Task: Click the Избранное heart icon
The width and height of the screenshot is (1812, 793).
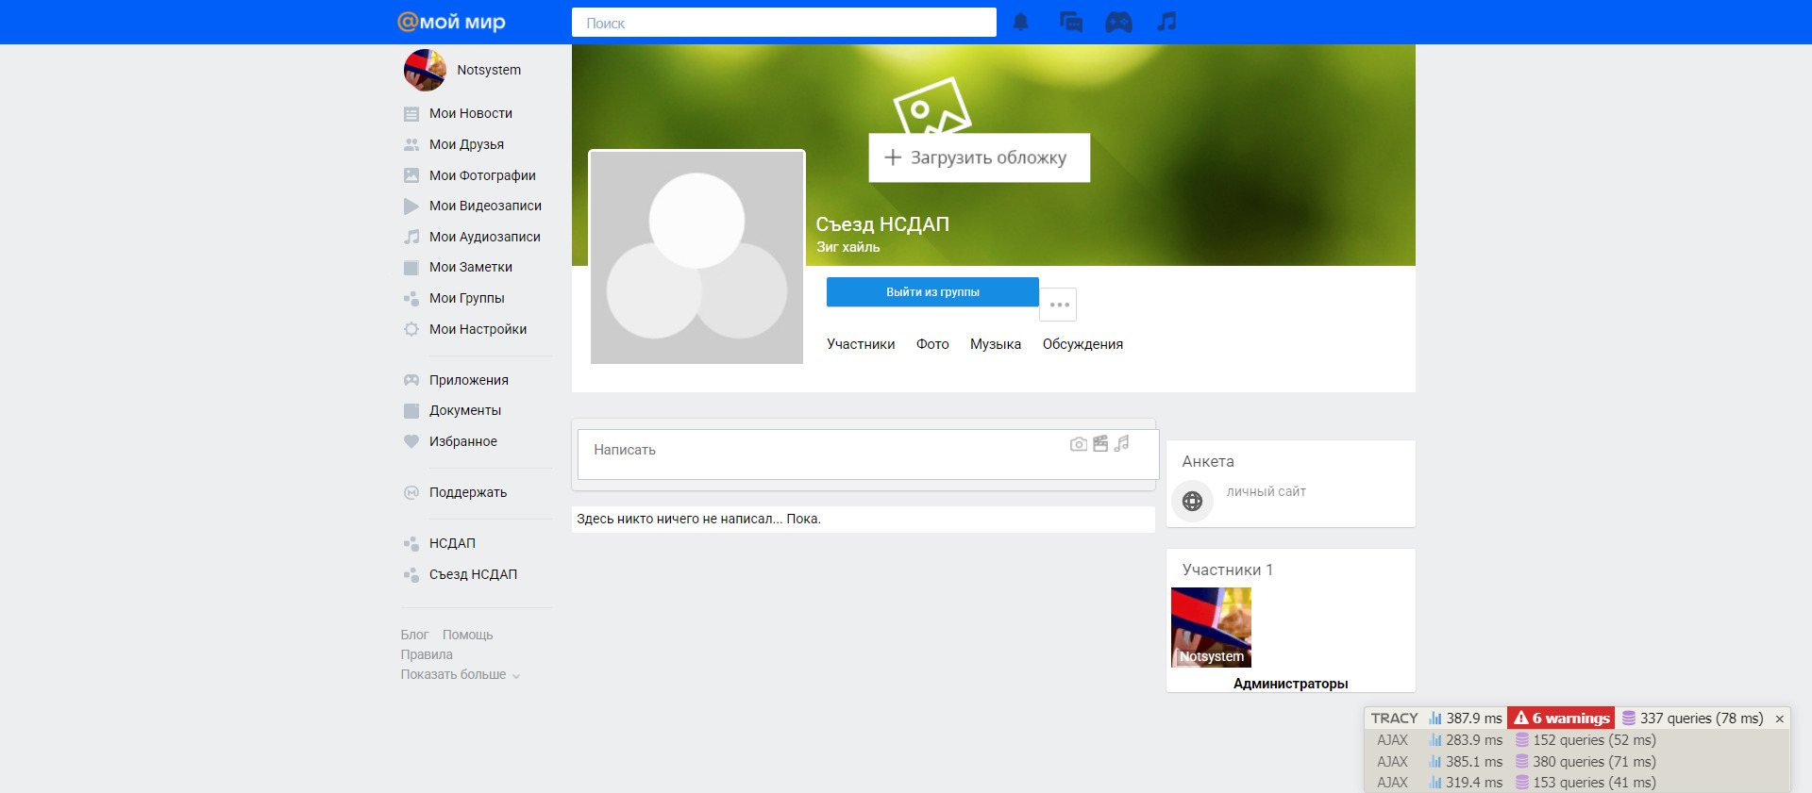Action: (x=411, y=441)
